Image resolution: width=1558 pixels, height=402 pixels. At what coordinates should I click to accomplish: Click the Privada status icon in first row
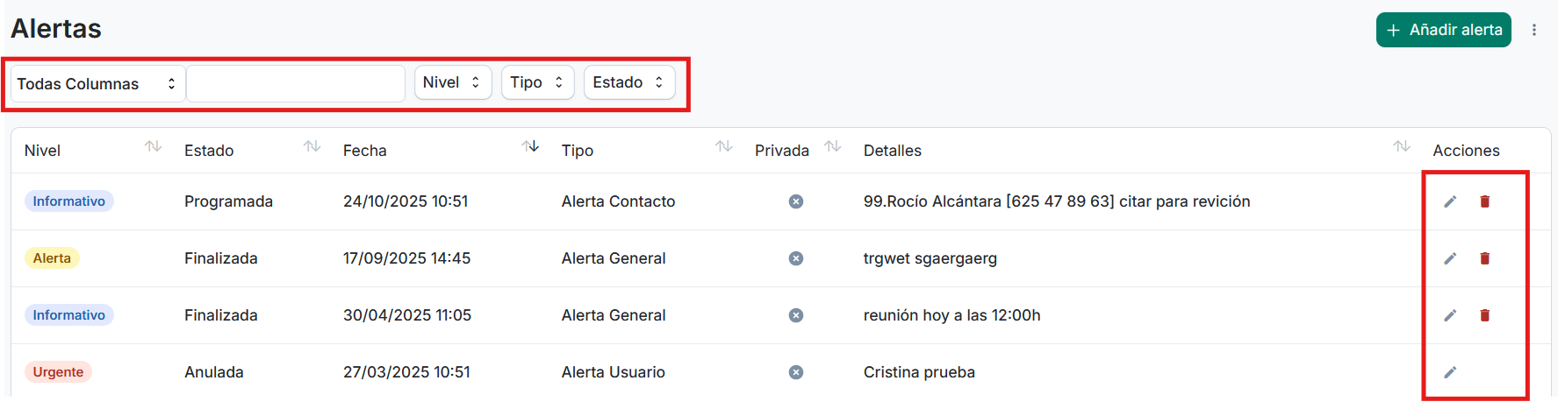(x=796, y=201)
